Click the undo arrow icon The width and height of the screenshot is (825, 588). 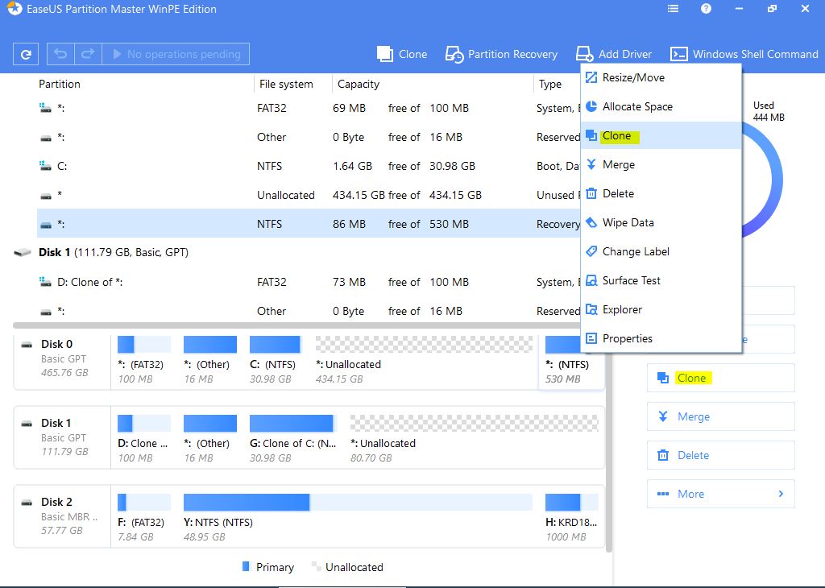click(60, 54)
